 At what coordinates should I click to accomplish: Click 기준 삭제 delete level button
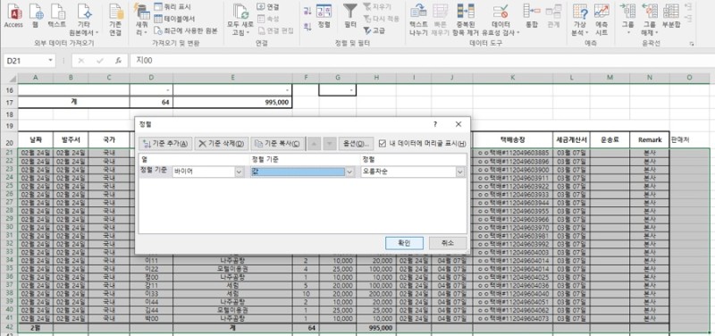221,143
